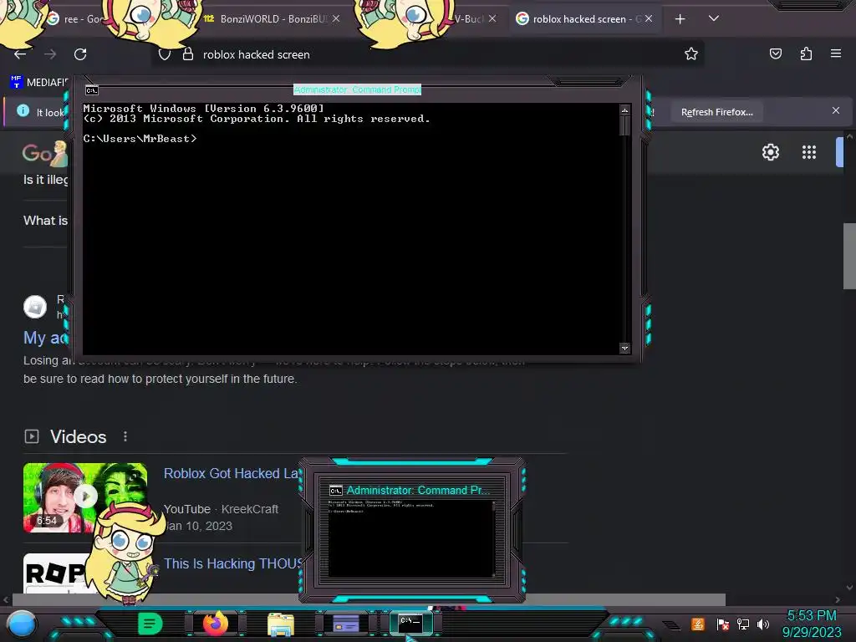
Task: Click the Refresh Firefox button
Action: [x=716, y=112]
